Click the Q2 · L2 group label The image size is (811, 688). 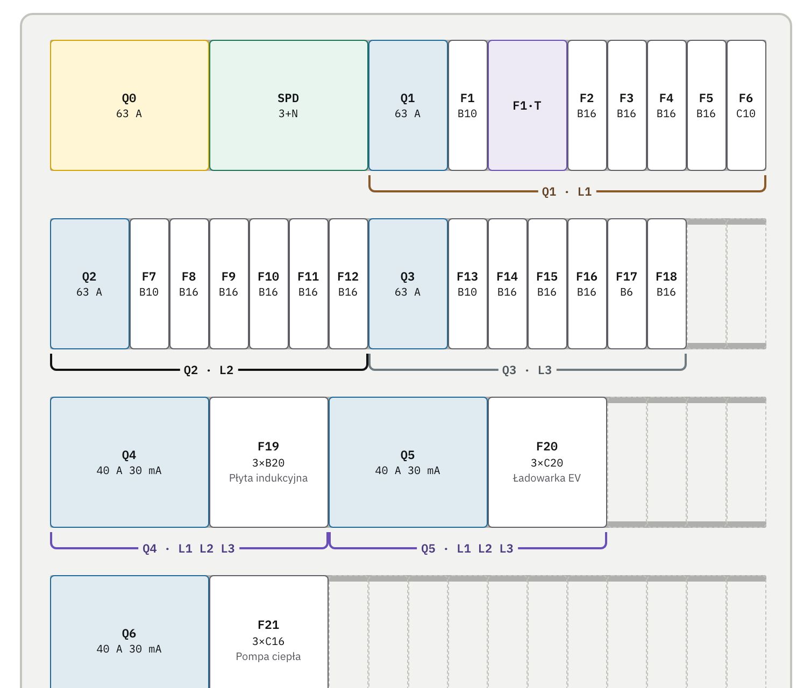[x=209, y=370]
